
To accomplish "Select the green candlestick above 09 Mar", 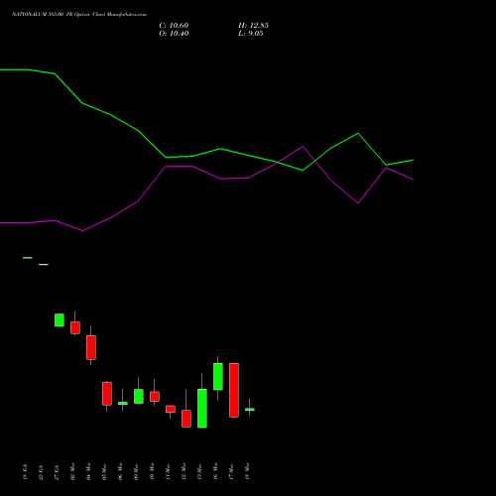I will click(139, 396).
